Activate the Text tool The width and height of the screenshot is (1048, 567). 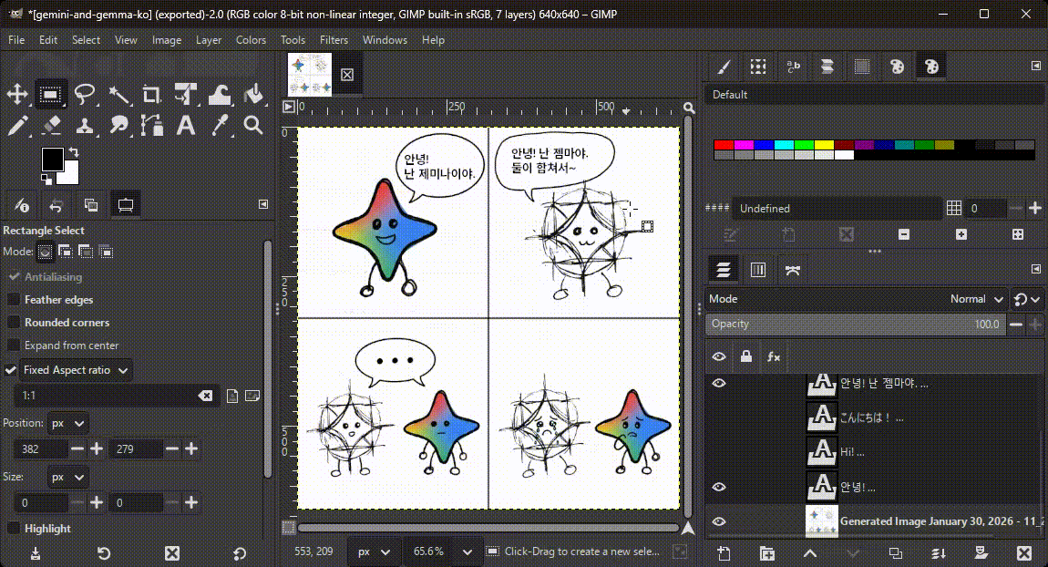coord(186,126)
